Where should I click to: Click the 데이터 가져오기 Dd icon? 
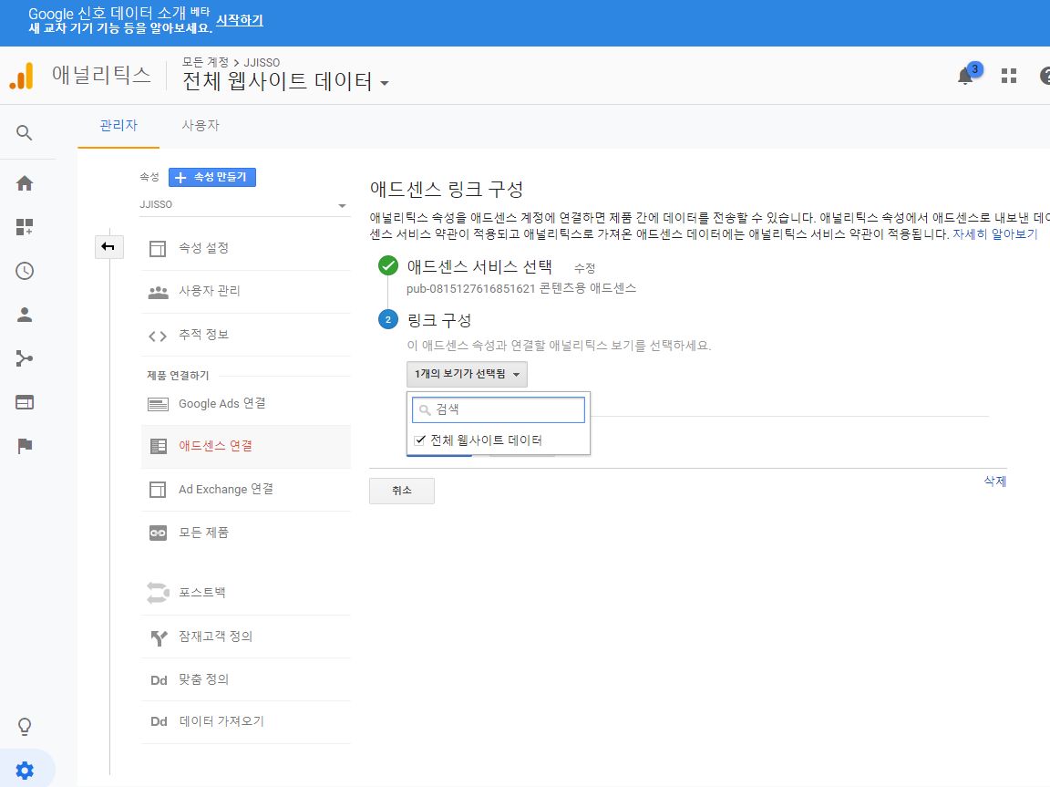click(159, 721)
